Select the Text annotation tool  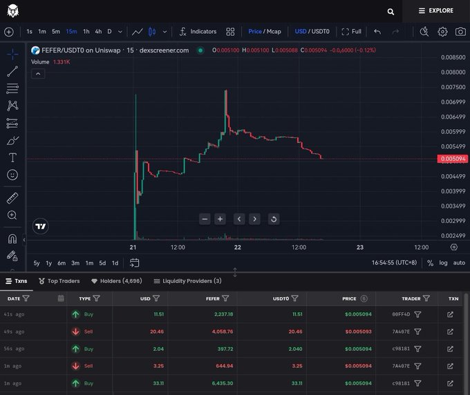(12, 157)
